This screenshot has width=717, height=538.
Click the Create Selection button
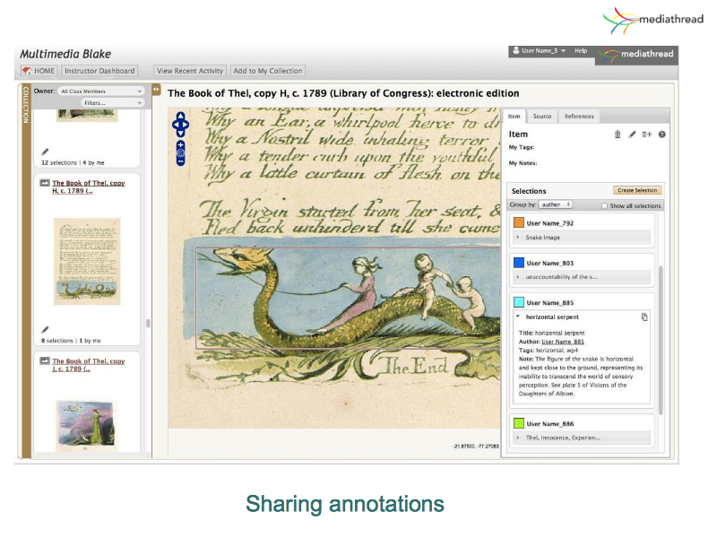pos(637,190)
